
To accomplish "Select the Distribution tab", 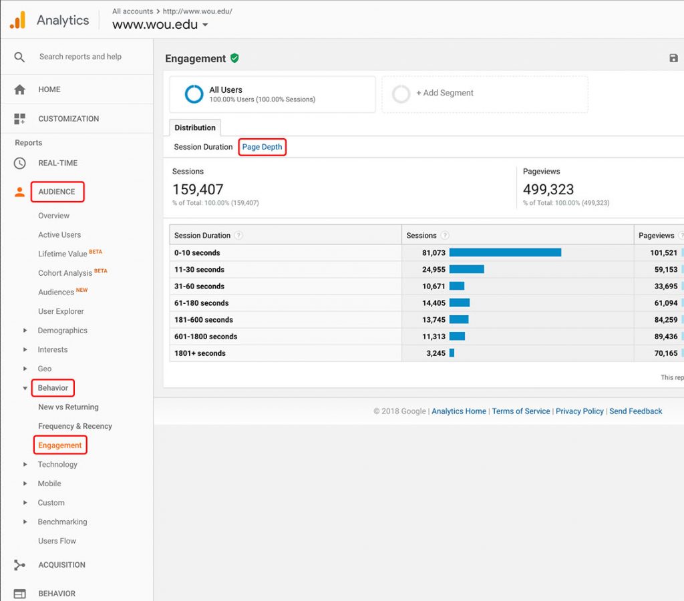I will (x=195, y=128).
